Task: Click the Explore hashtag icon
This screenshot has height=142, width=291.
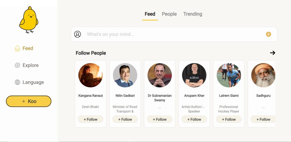Action: [17, 65]
